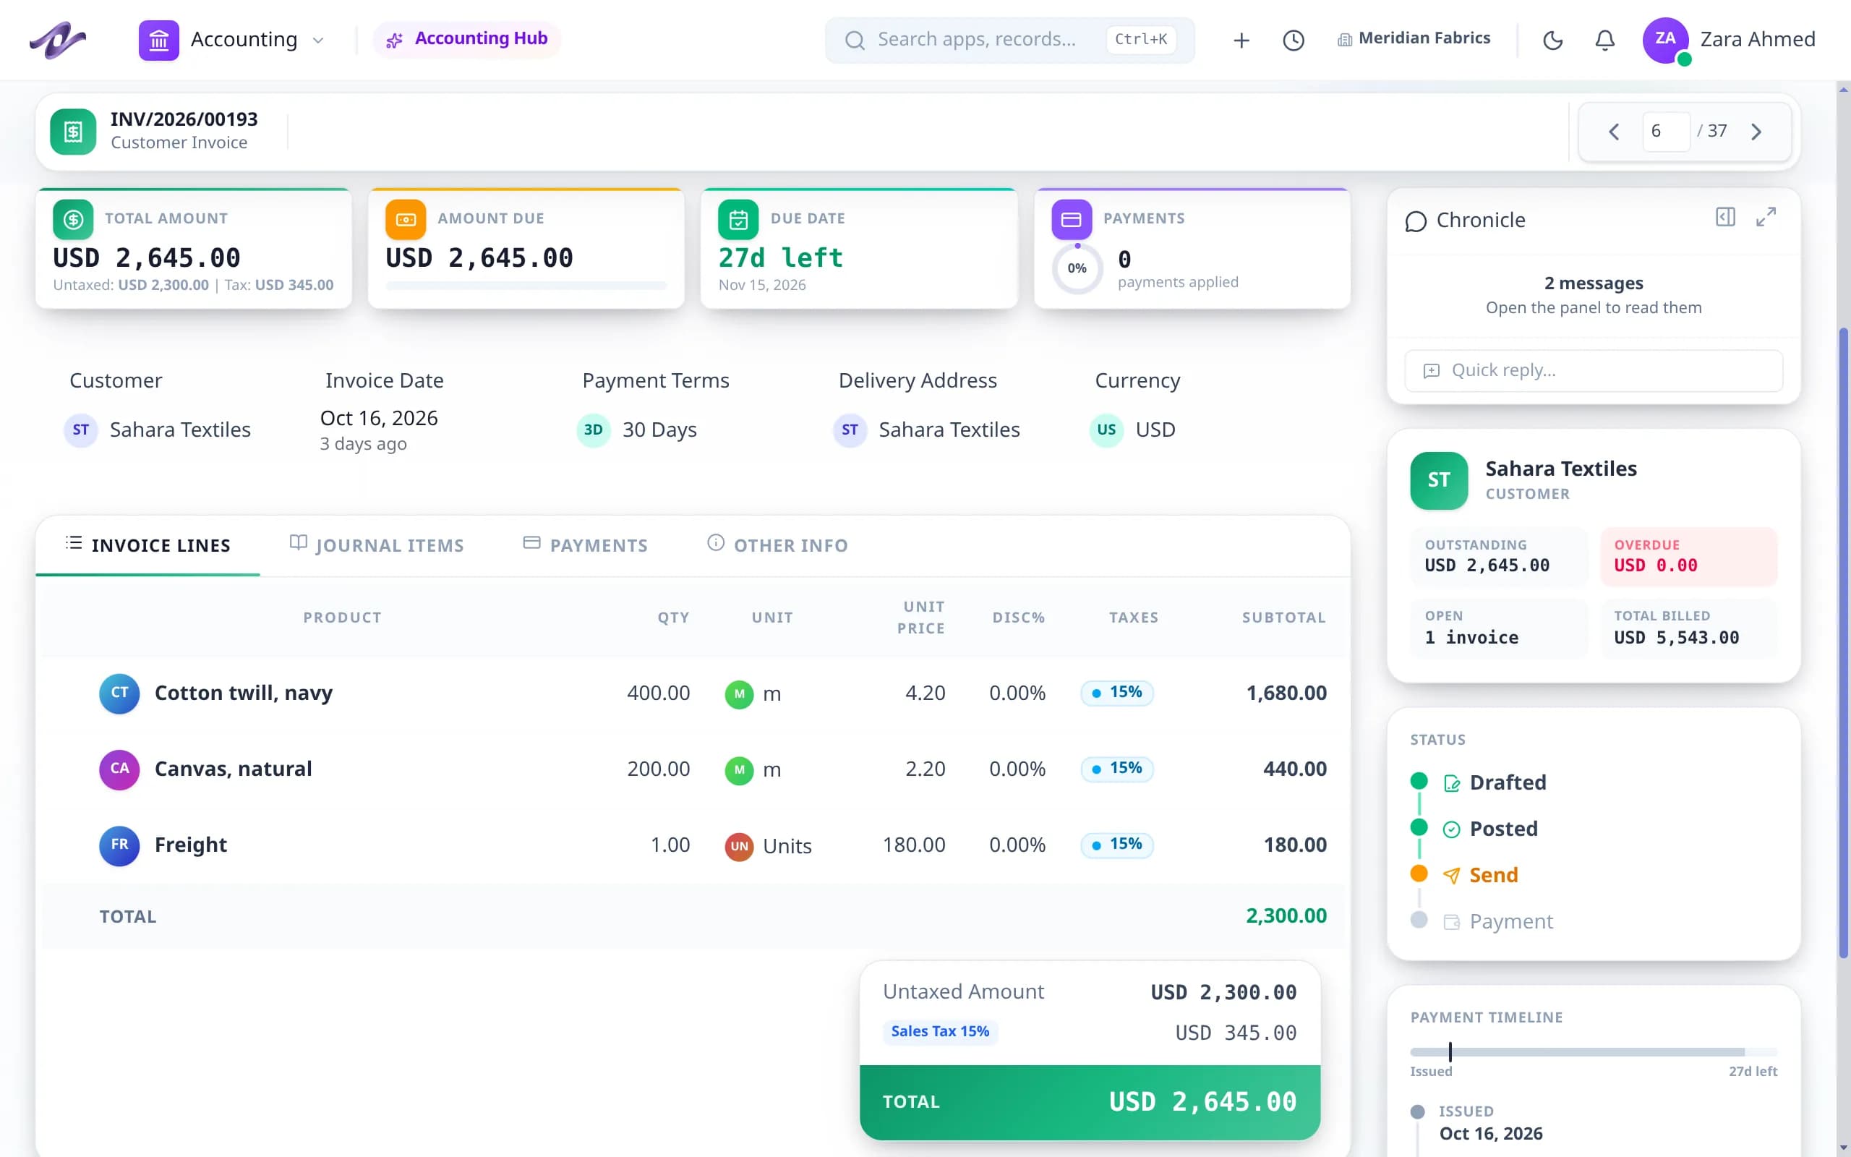The height and width of the screenshot is (1157, 1851).
Task: Click the record number field showing 6
Action: point(1666,132)
